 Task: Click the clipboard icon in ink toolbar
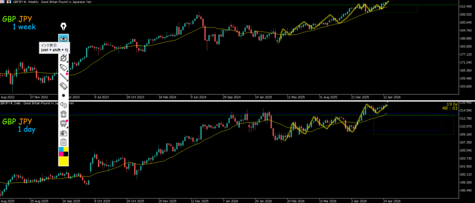(64, 142)
